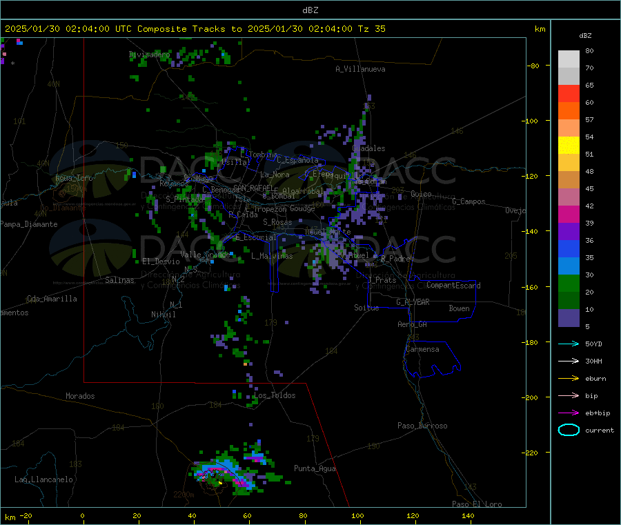The height and width of the screenshot is (525, 621).
Task: Click the 'Goudge' map label
Action: pyautogui.click(x=302, y=208)
